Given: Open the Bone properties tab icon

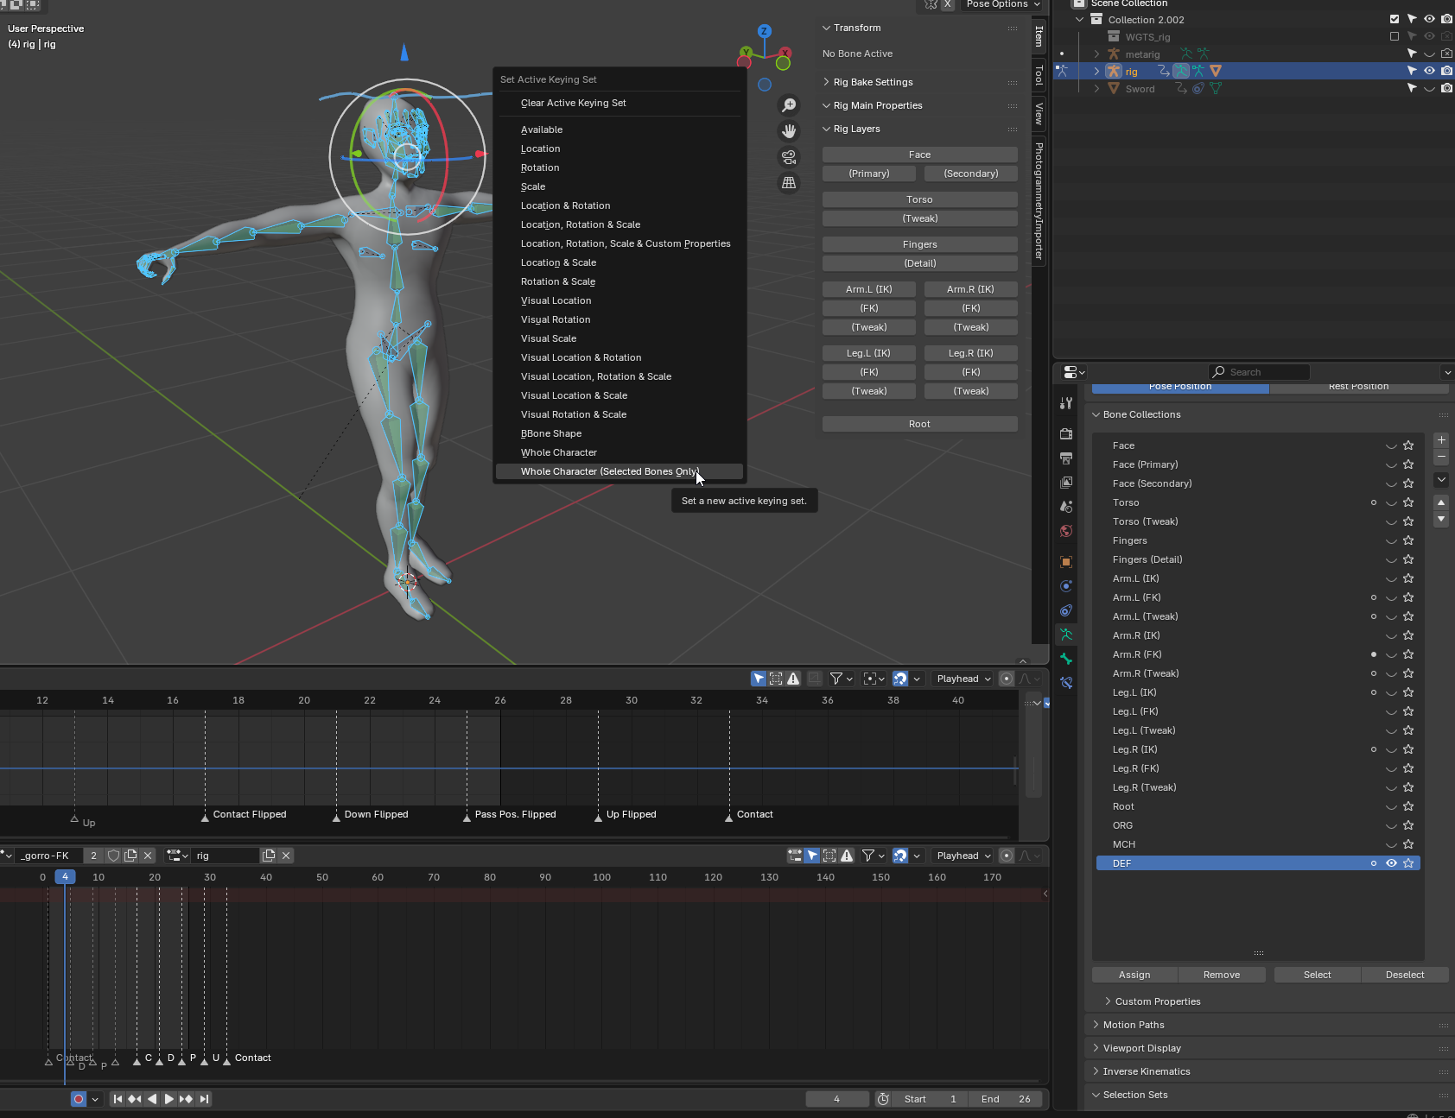Looking at the screenshot, I should pos(1066,659).
